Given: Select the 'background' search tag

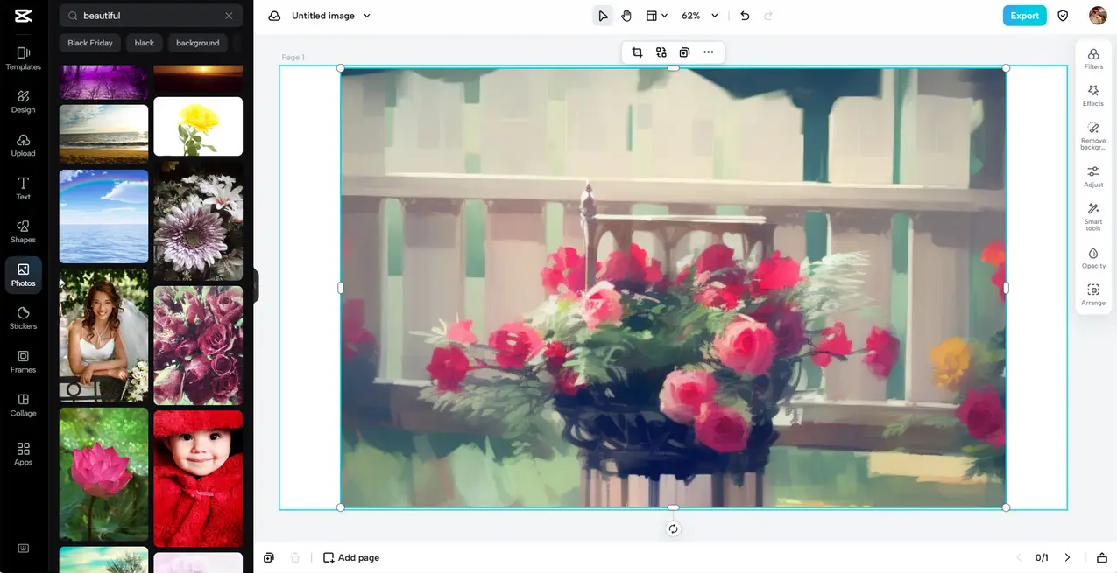Looking at the screenshot, I should coord(198,43).
